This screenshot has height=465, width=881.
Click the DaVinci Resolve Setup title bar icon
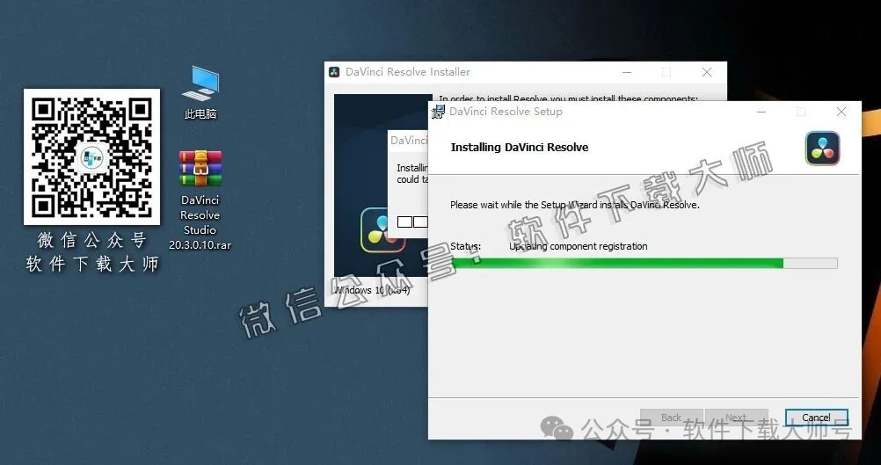(x=438, y=112)
